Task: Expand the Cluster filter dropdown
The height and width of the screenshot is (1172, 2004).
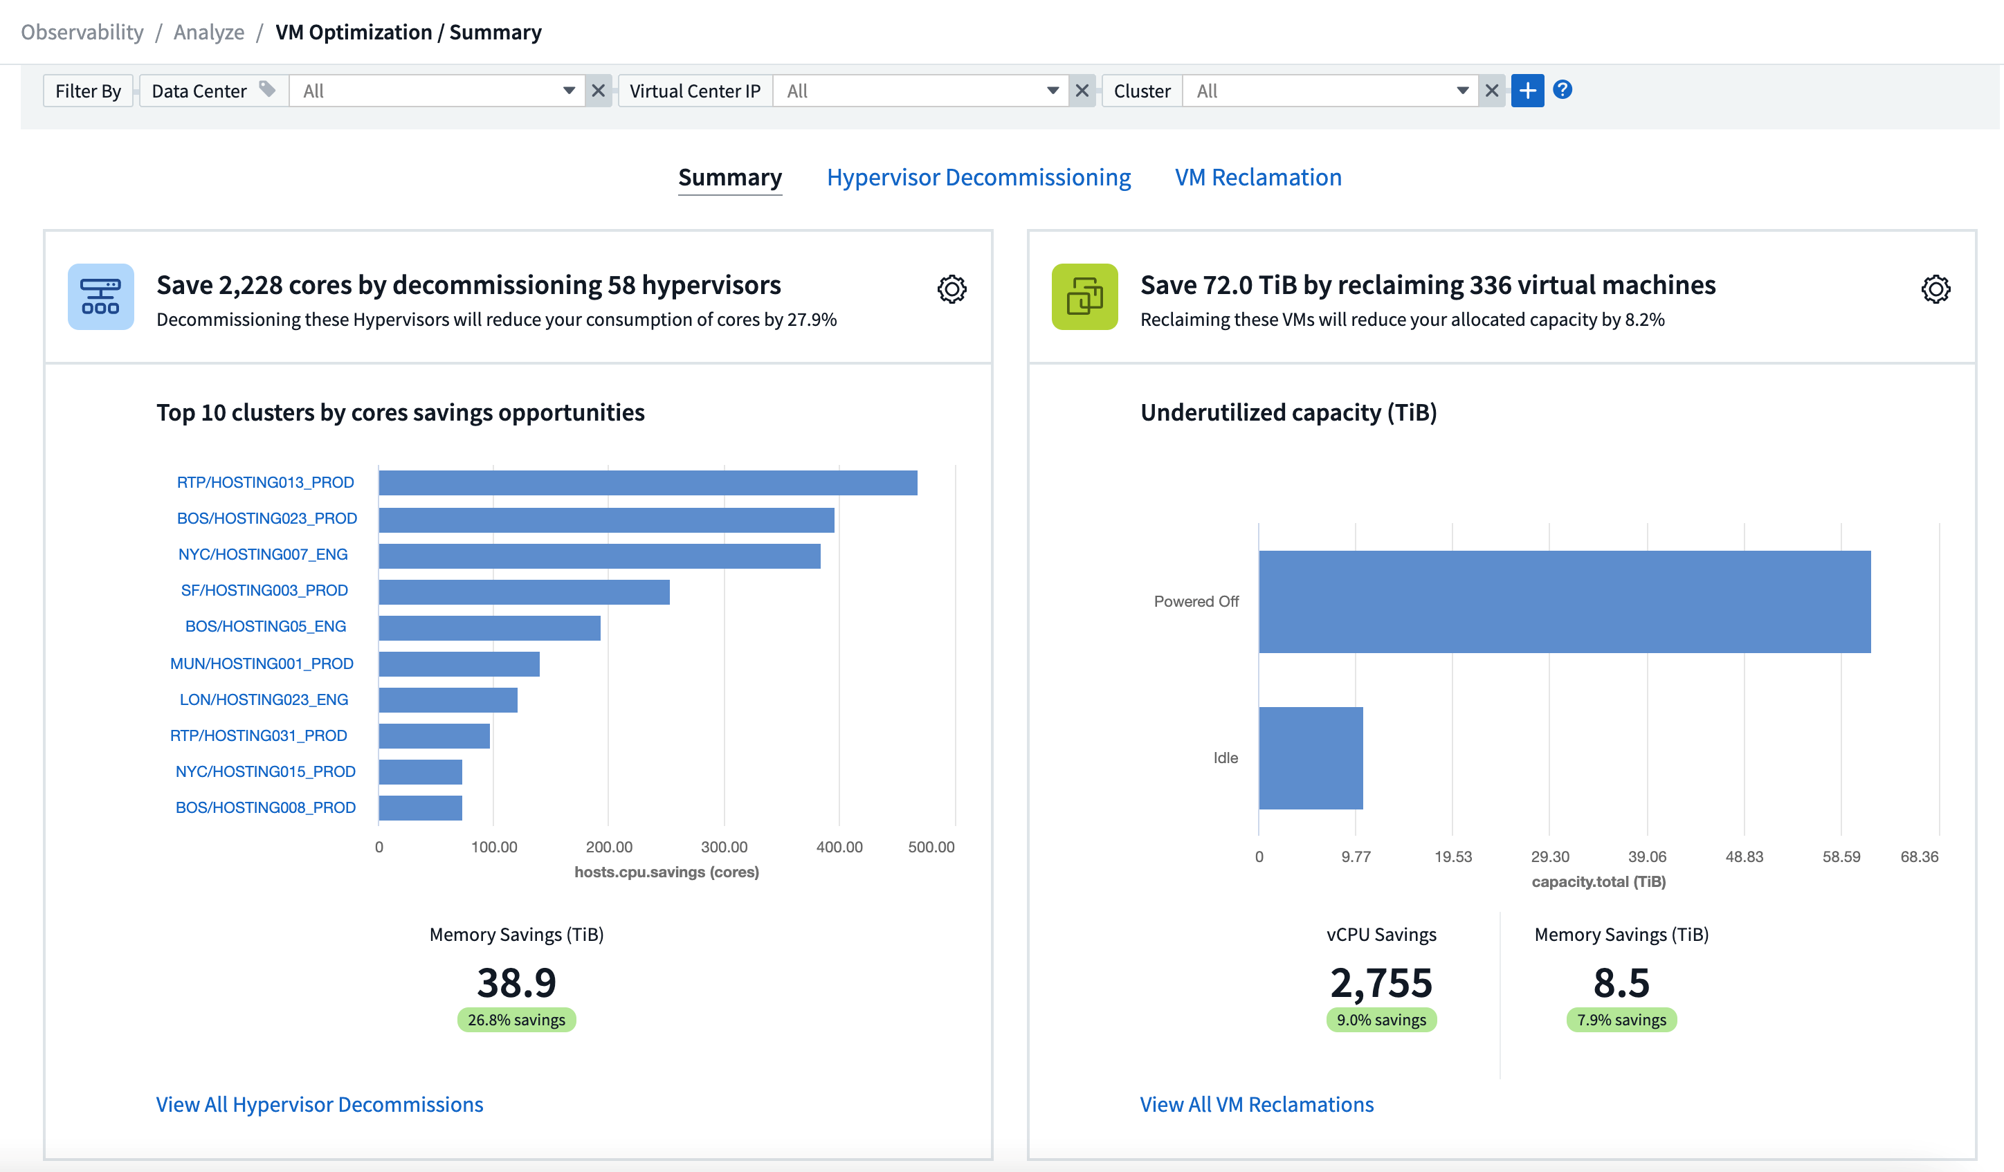Action: point(1463,92)
